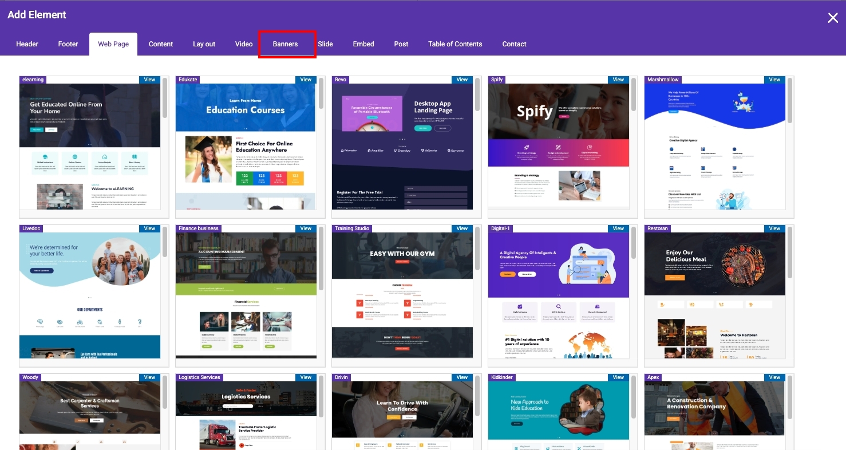Click View on the Edukate template
This screenshot has width=846, height=450.
[306, 80]
